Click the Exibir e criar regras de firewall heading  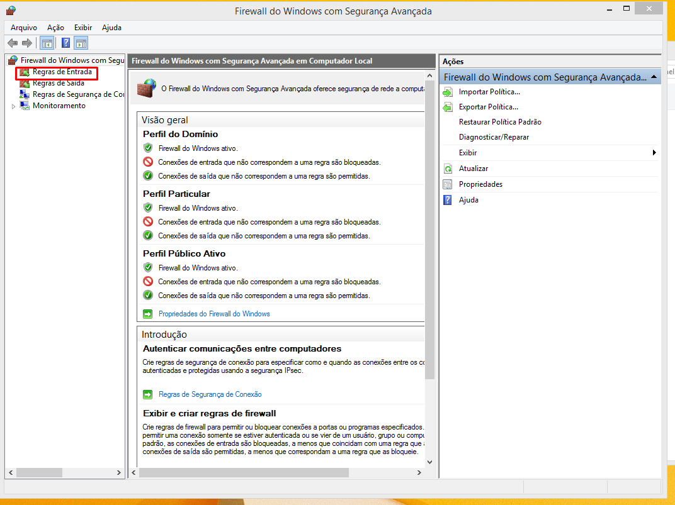coord(210,413)
